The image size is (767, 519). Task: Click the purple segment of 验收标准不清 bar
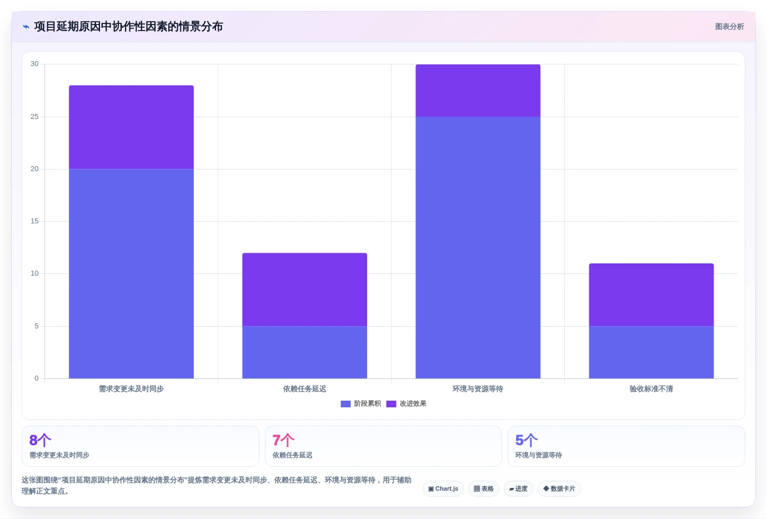(x=651, y=295)
